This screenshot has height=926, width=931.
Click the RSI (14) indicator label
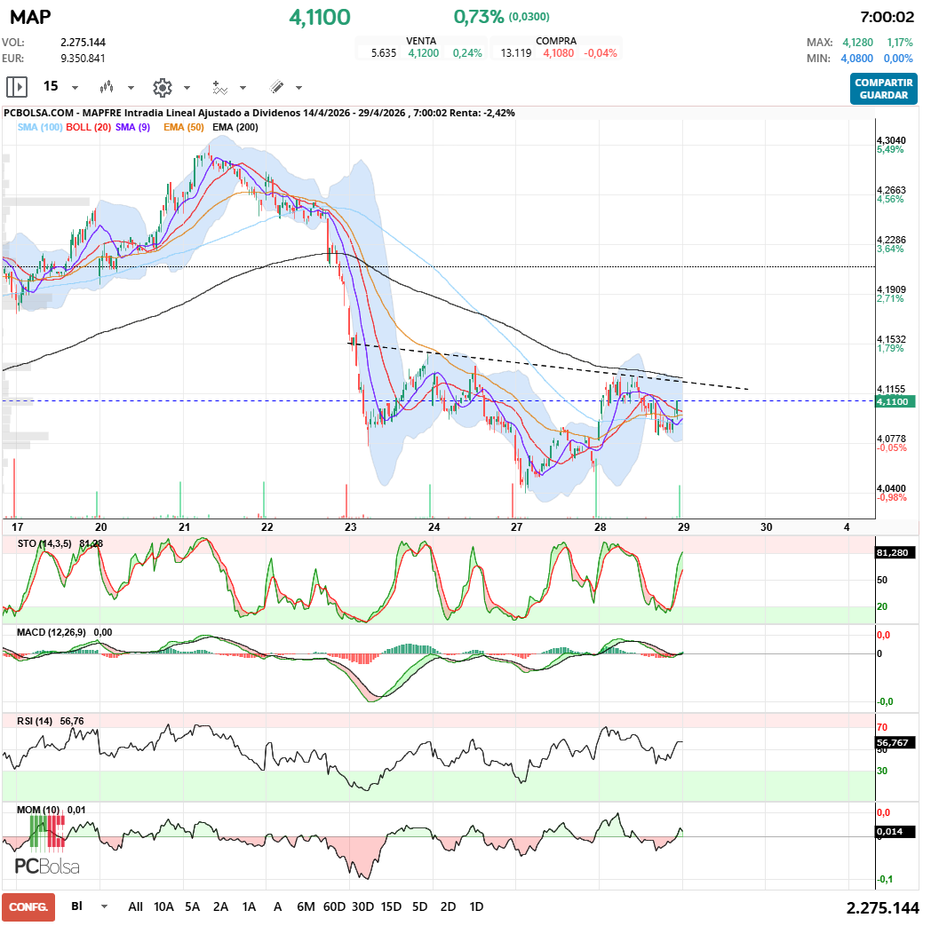pos(35,721)
